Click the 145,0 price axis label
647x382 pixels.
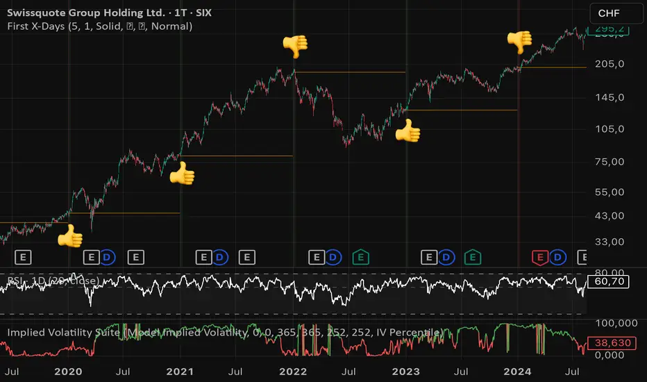[610, 98]
